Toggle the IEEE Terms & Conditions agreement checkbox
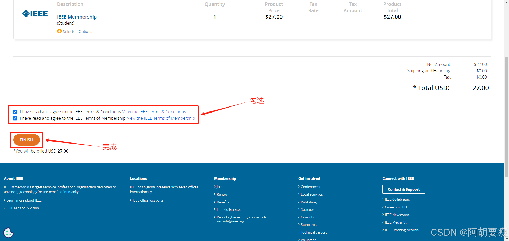The width and height of the screenshot is (509, 241). click(15, 112)
